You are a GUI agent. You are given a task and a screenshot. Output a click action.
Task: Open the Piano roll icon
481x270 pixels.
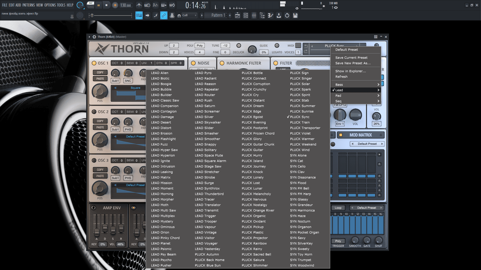[x=271, y=15]
